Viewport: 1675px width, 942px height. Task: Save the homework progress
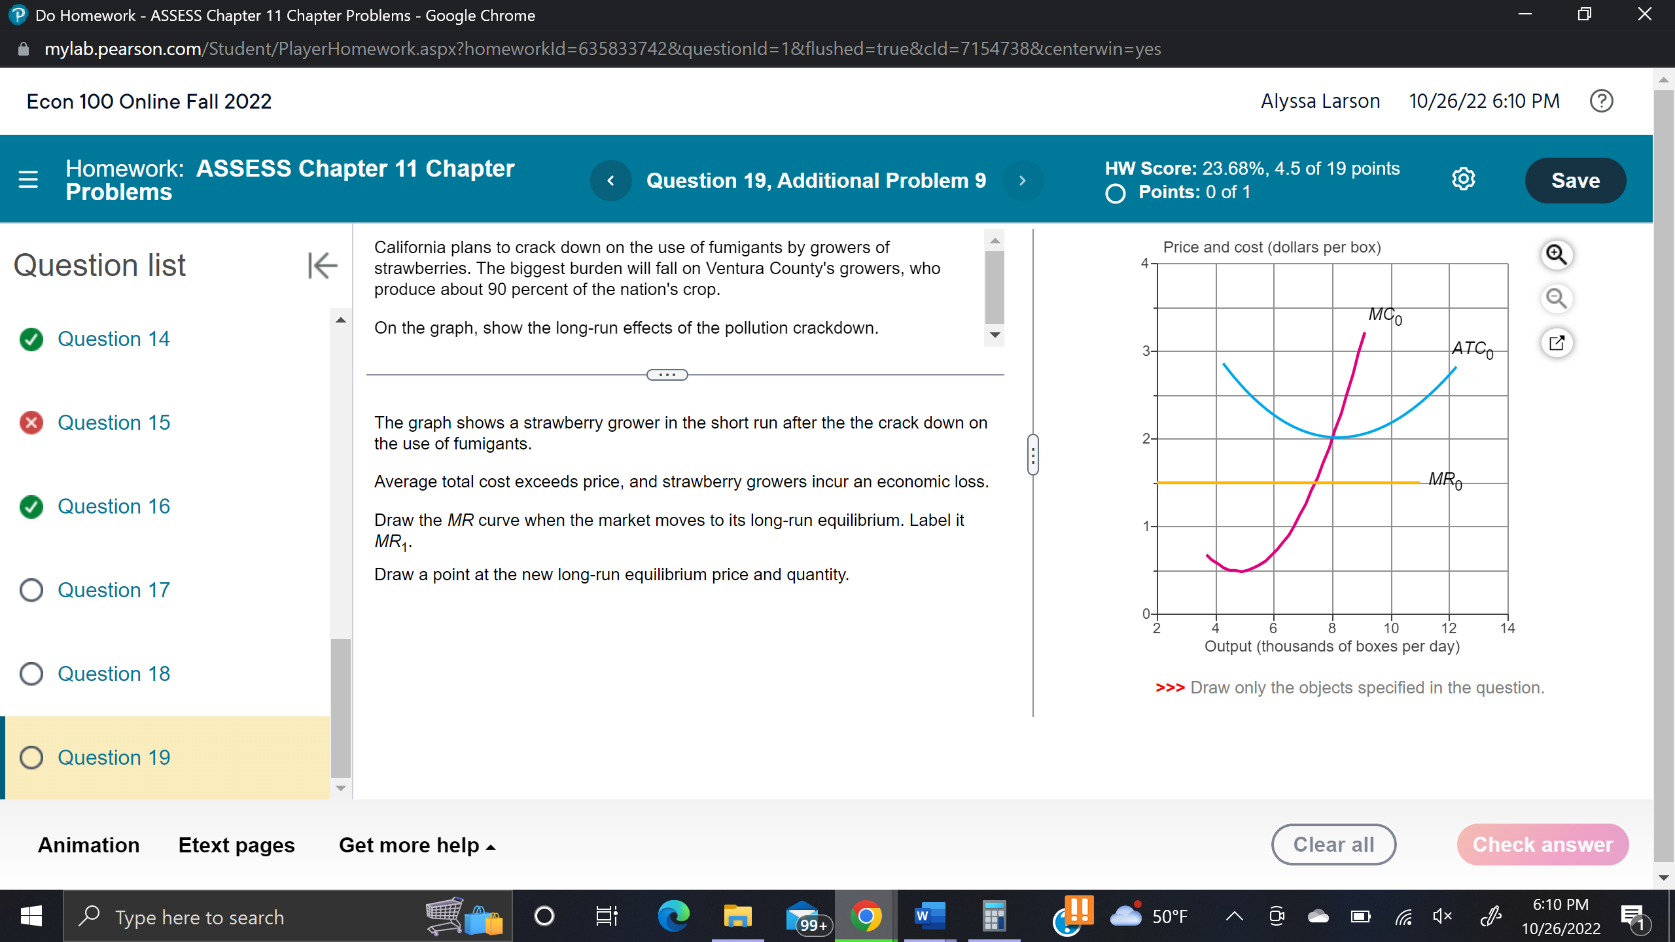(1574, 180)
